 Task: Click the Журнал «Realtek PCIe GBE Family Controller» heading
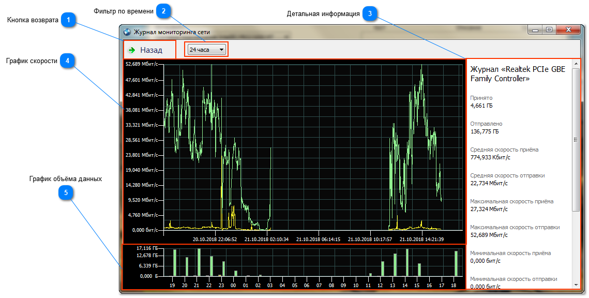[x=518, y=74]
